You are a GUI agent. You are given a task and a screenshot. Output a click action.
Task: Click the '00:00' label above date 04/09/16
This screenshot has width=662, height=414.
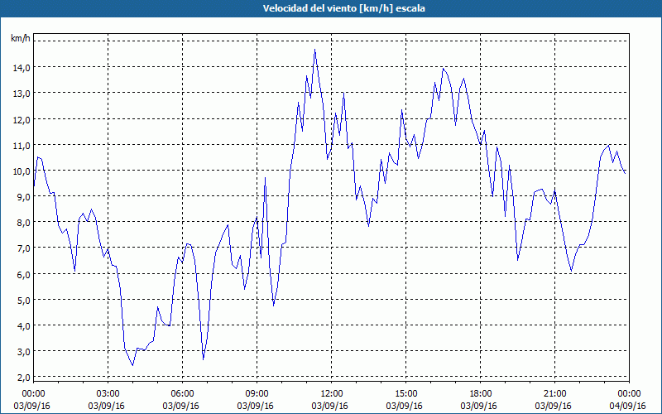629,394
